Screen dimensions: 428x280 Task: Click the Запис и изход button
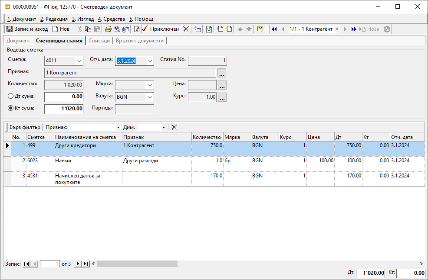27,29
